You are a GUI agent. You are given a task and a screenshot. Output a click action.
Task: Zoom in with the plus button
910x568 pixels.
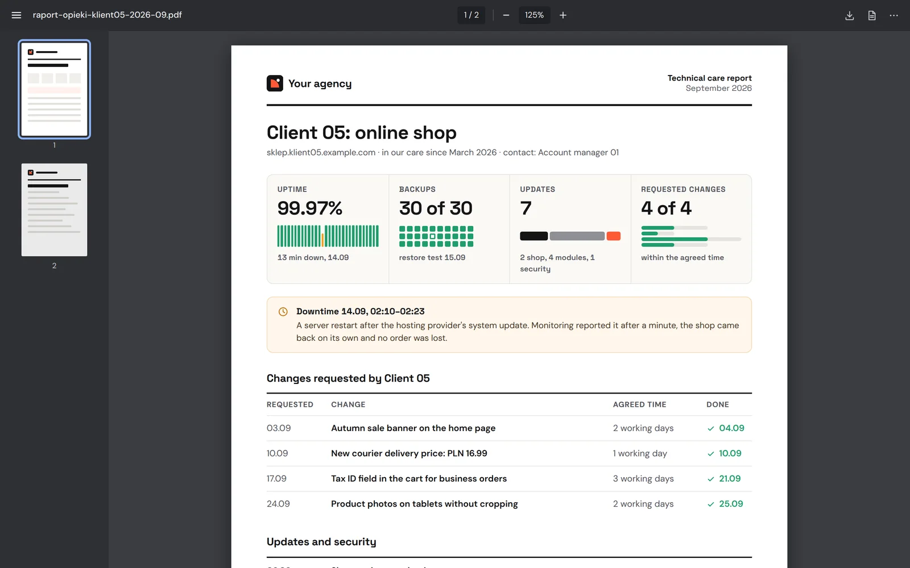[x=563, y=15]
